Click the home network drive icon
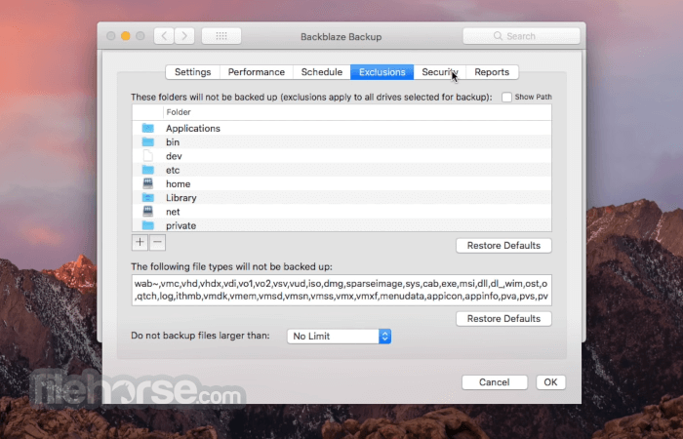 [148, 183]
